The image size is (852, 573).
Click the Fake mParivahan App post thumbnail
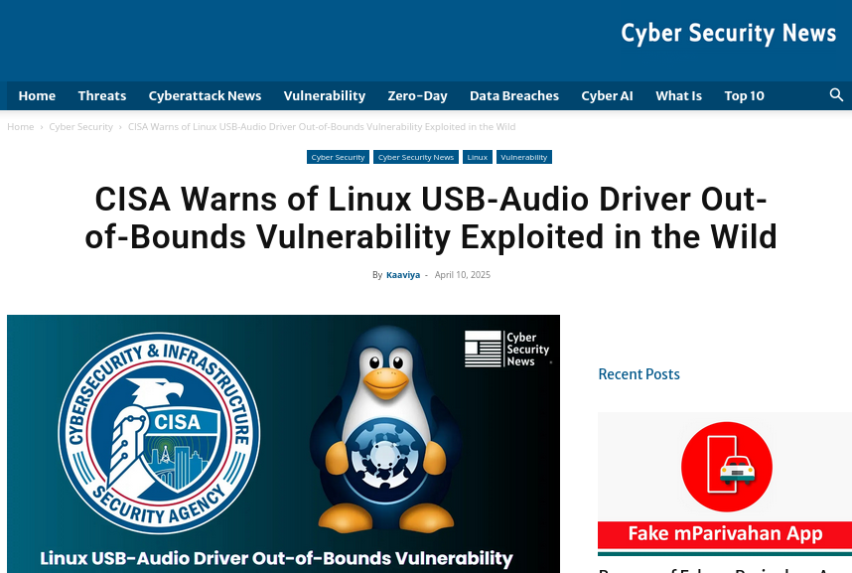725,484
